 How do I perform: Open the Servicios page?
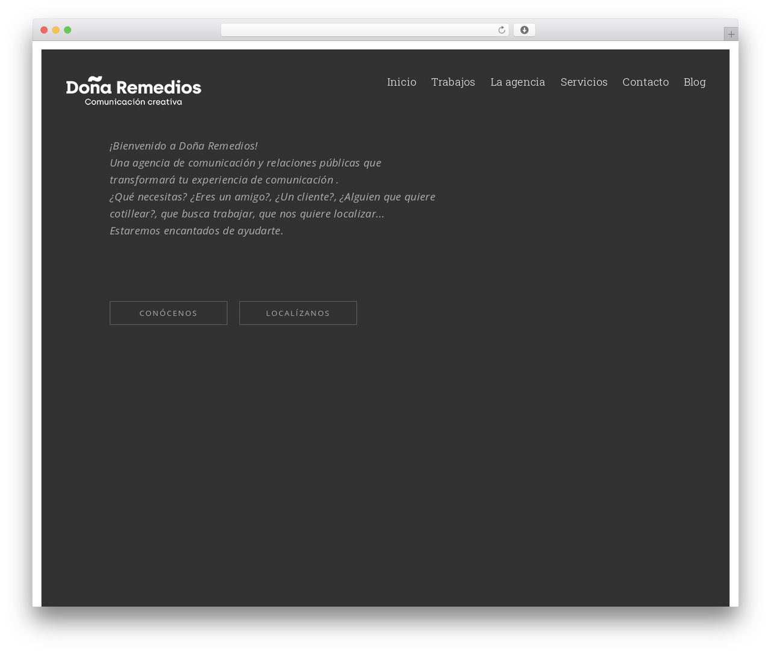pyautogui.click(x=584, y=82)
